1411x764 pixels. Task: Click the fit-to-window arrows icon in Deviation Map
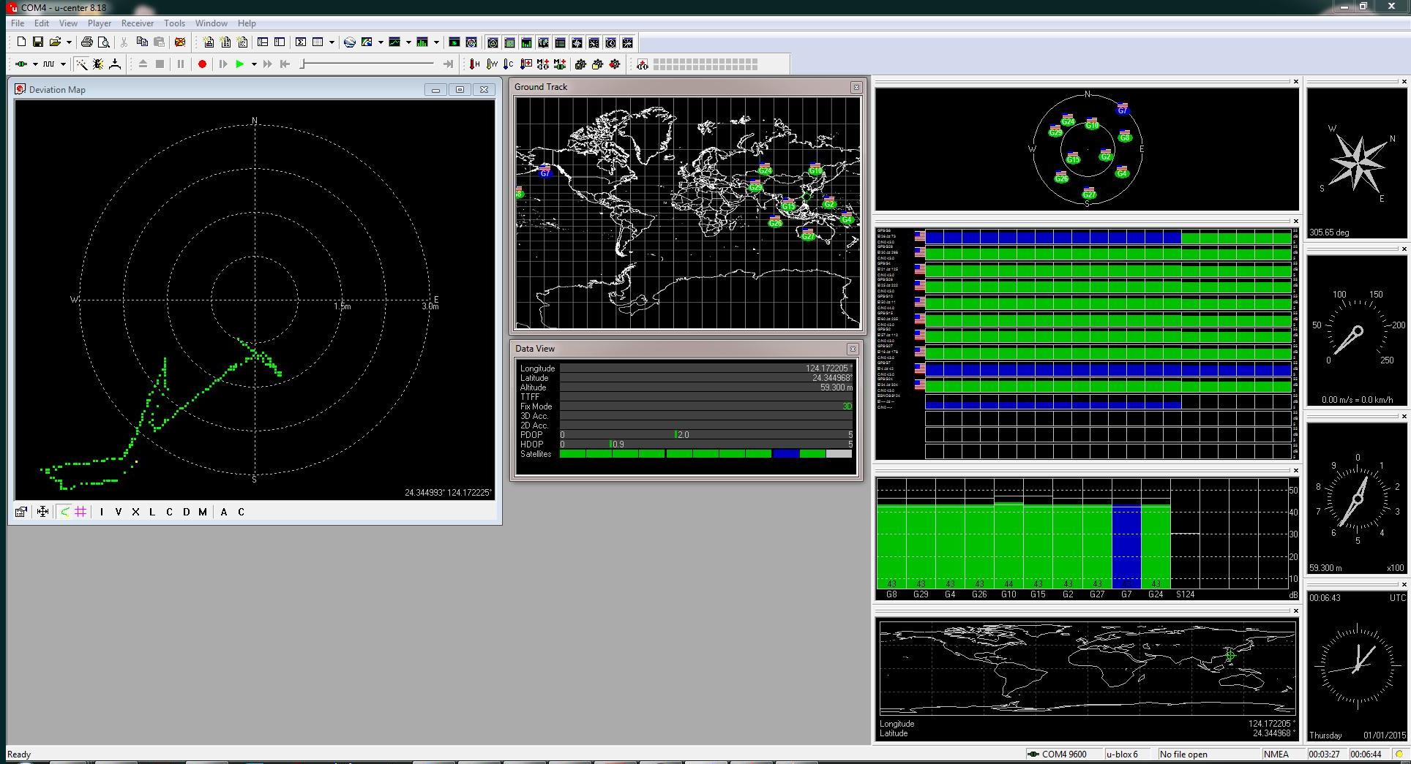[43, 512]
